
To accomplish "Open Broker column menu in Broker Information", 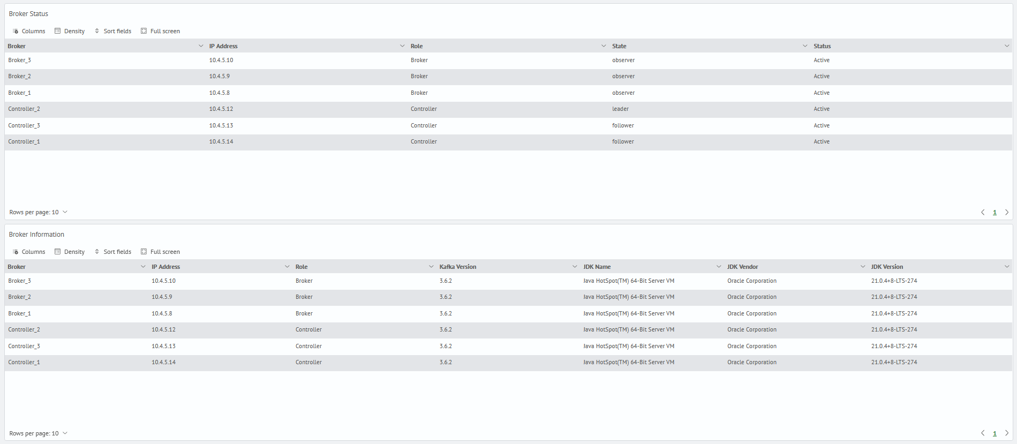I will 143,267.
